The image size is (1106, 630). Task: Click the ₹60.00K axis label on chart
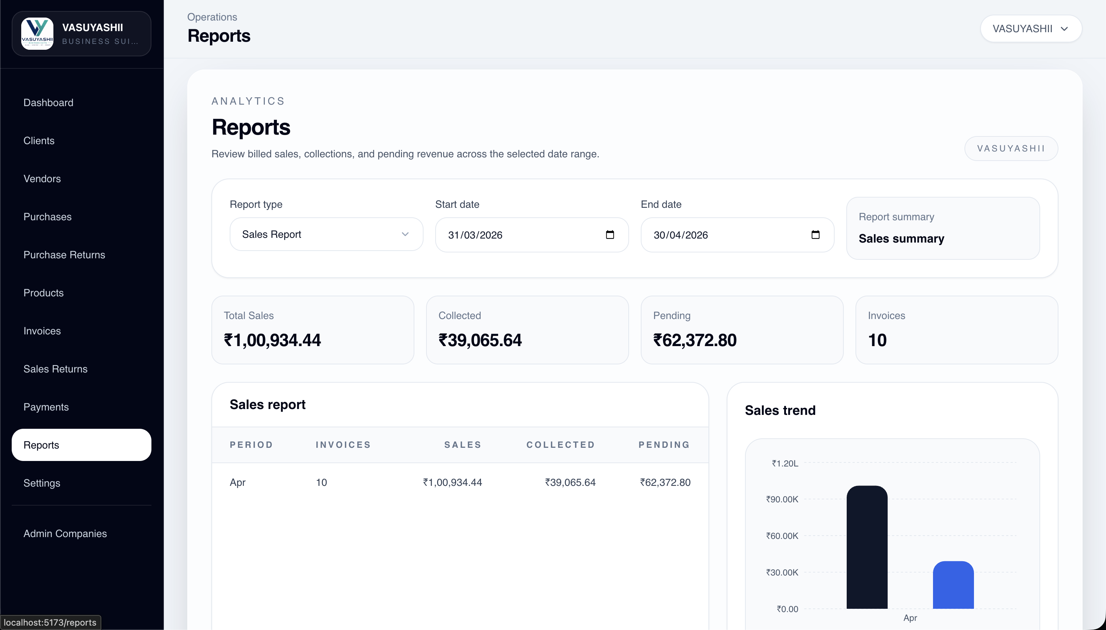point(782,536)
